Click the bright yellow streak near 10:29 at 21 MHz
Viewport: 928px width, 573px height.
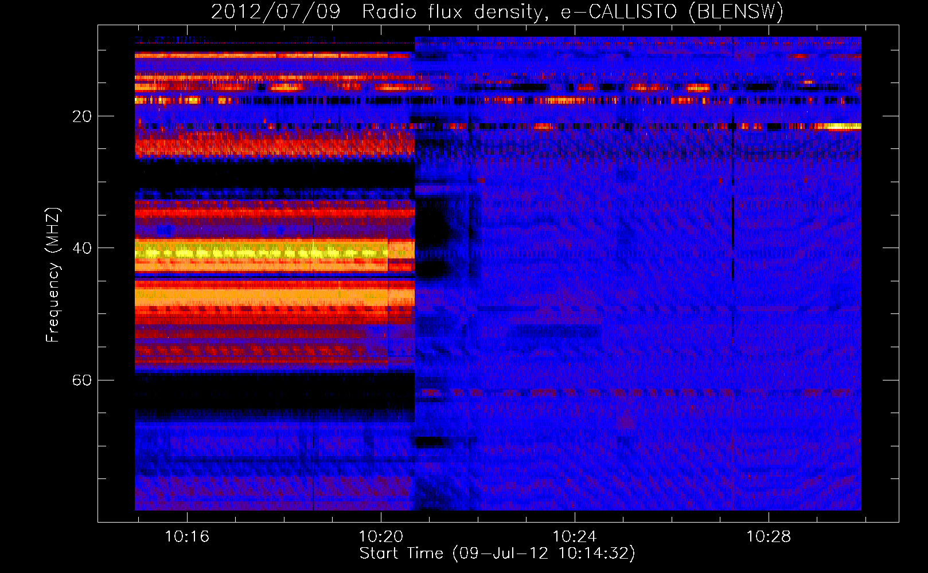pyautogui.click(x=840, y=126)
